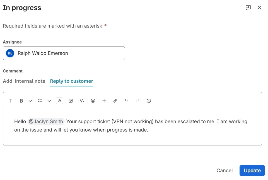Open the text styles T icon
The width and height of the screenshot is (268, 180).
pyautogui.click(x=11, y=101)
